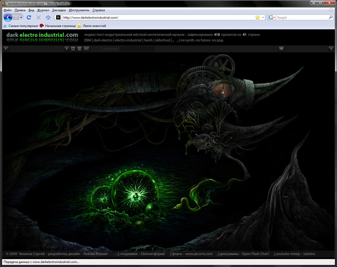Image resolution: width=337 pixels, height=267 pixels.
Task: Click the site favicon in the address bar
Action: click(58, 18)
